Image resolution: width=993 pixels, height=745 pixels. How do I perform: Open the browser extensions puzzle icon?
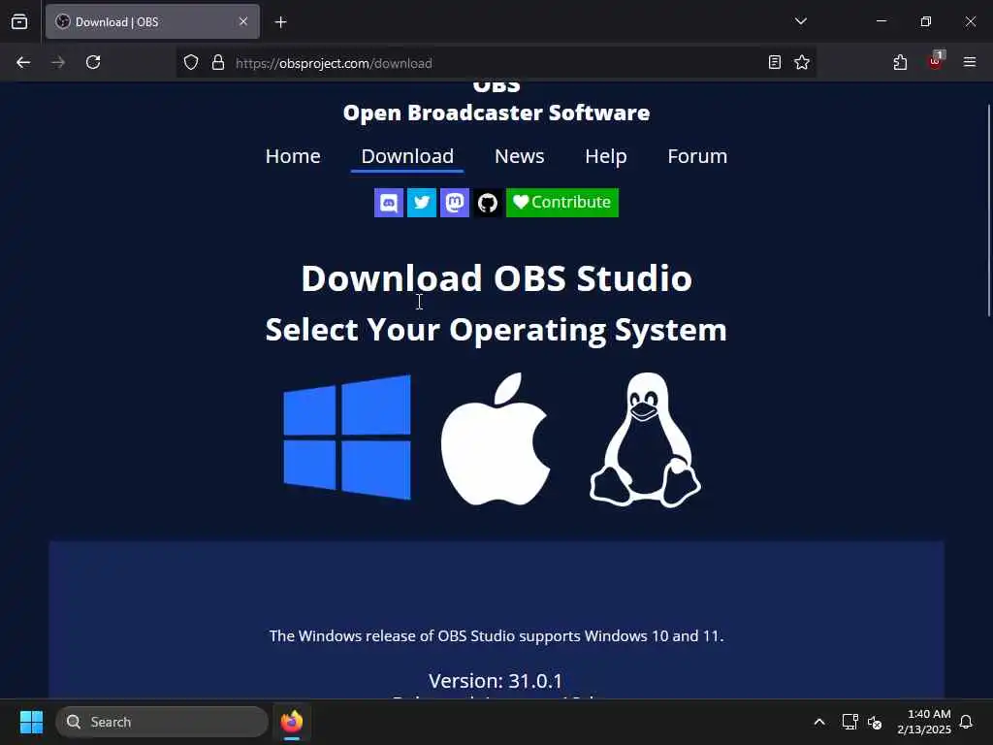(x=900, y=63)
